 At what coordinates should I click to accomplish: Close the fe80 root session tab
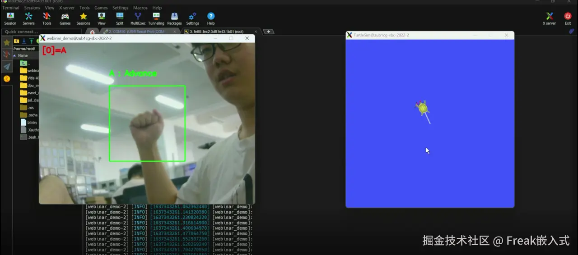256,32
